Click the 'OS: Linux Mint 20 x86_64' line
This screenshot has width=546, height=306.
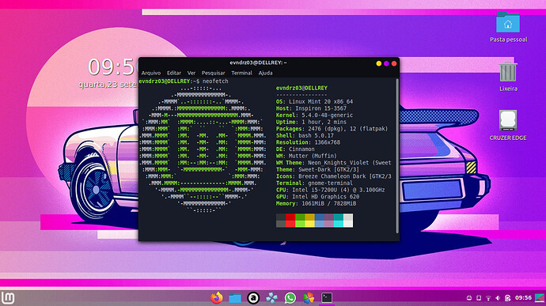[314, 102]
